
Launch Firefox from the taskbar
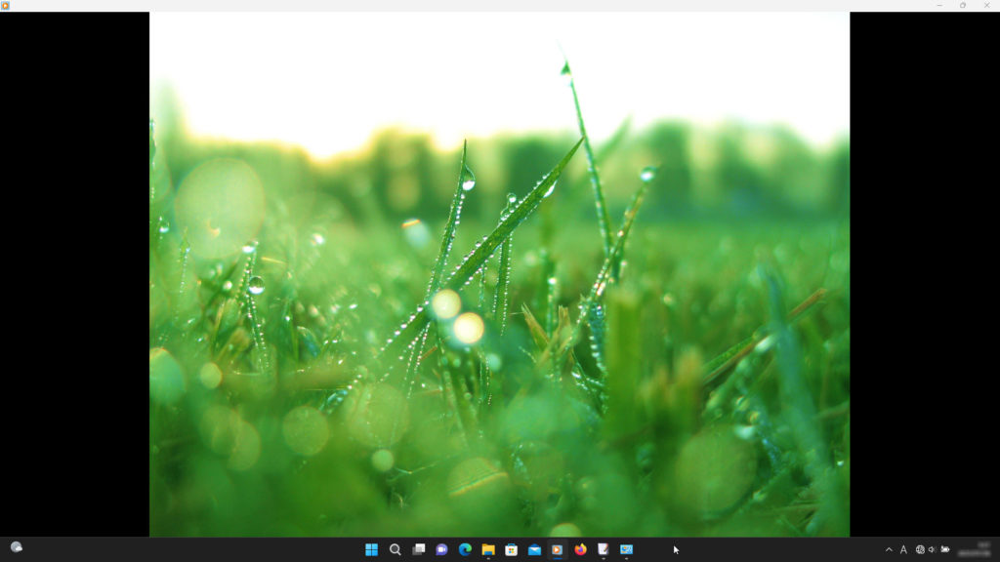tap(580, 549)
